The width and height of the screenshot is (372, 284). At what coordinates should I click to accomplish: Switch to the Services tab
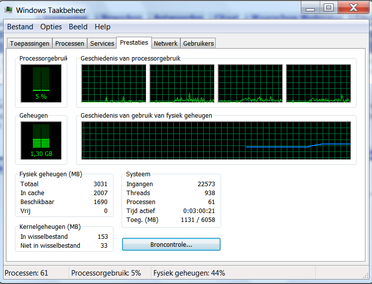coord(102,44)
